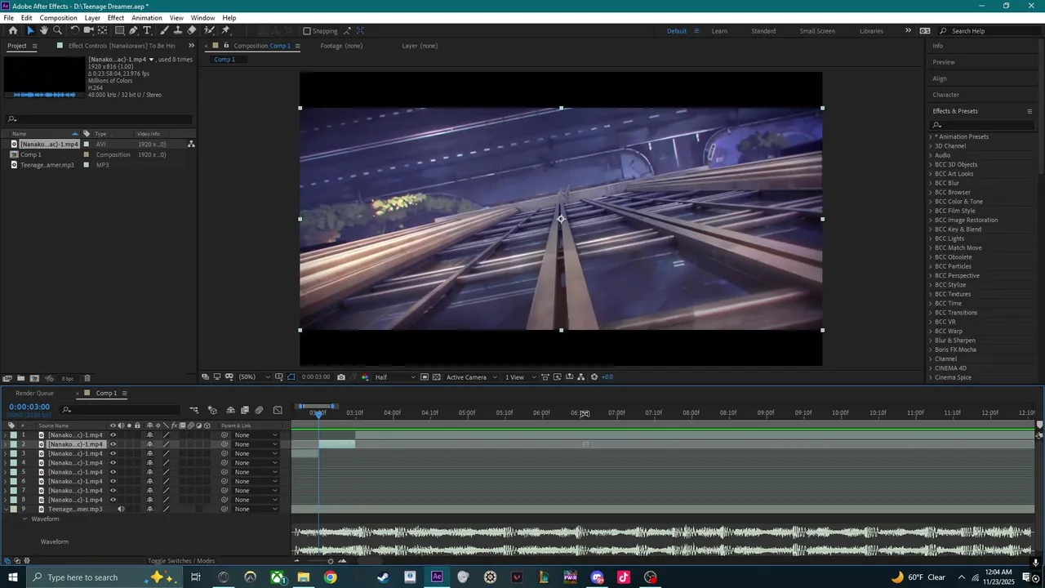
Task: Toggle the transparency grid in the viewer
Action: 436,377
